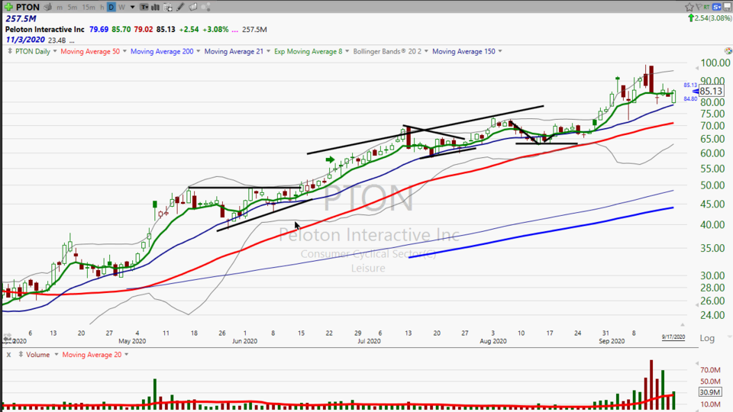Click the green plus add-symbol icon

pos(8,7)
